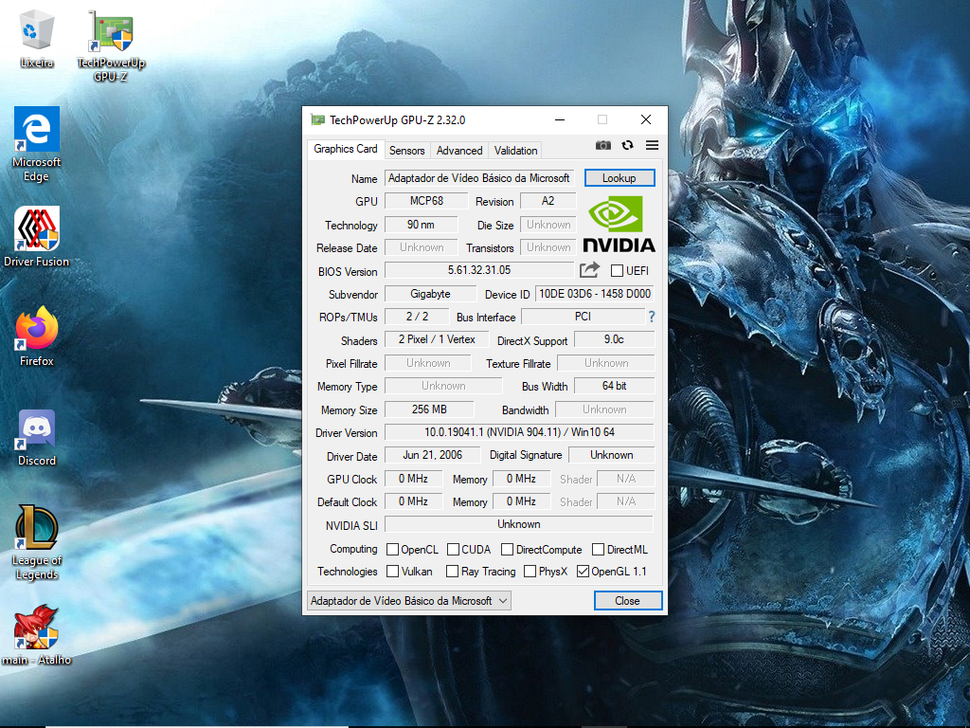This screenshot has width=970, height=728.
Task: Toggle the PhysX checkbox
Action: point(530,572)
